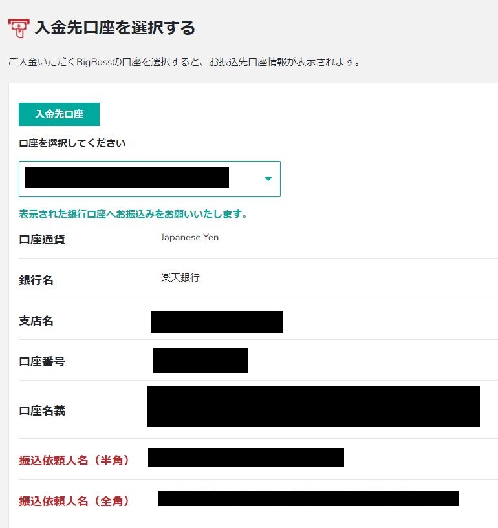Click the green 表示された銀行口座へ notice text
Viewport: 498px width, 528px height.
(x=133, y=214)
